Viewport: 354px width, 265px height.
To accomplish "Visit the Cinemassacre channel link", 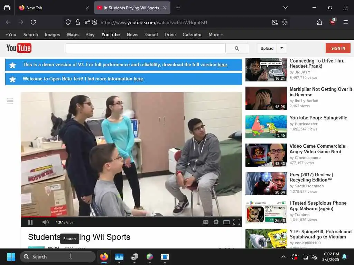I will pos(307,158).
